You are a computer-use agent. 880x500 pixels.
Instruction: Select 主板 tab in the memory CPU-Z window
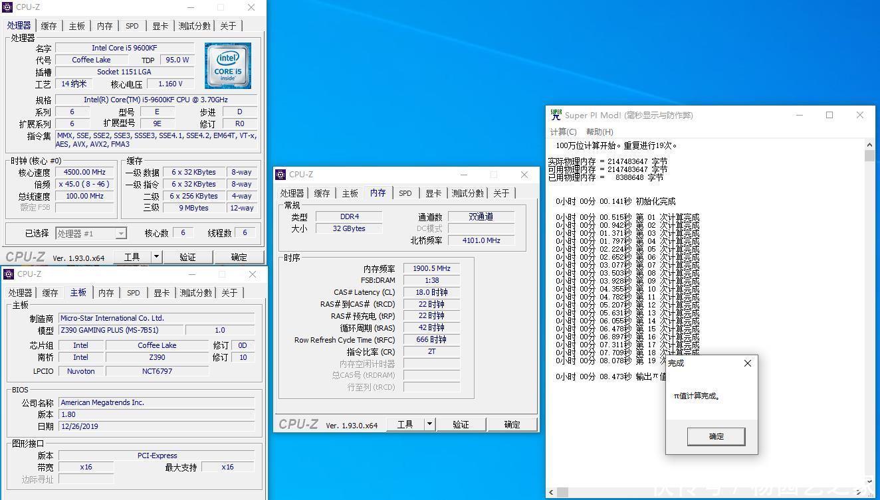click(350, 193)
